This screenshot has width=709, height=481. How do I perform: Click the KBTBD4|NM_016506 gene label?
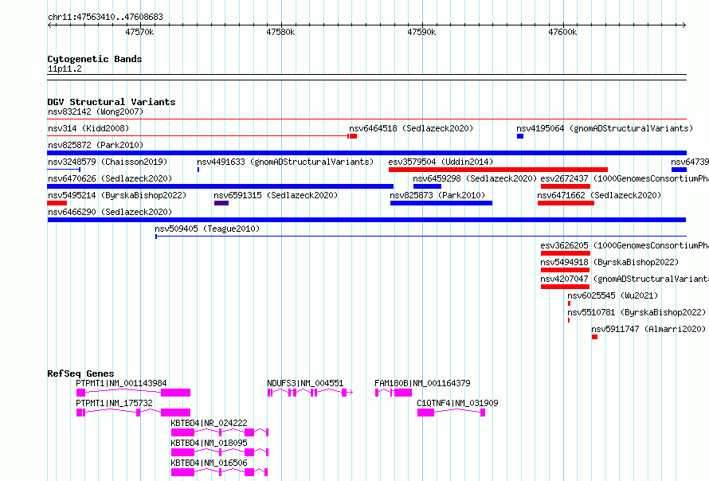(209, 463)
